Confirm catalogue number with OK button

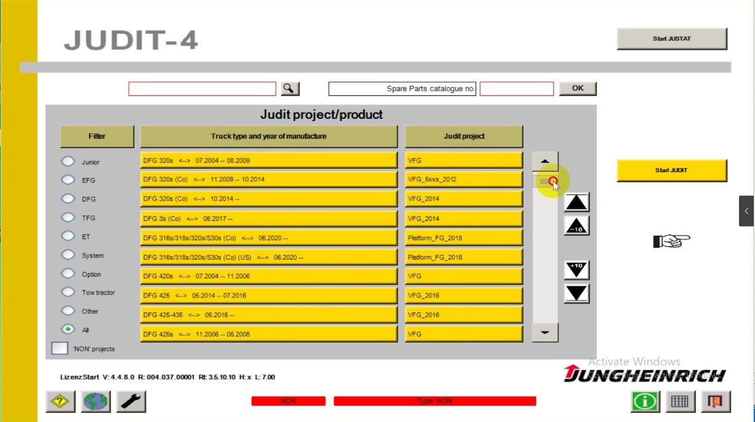[x=578, y=89]
